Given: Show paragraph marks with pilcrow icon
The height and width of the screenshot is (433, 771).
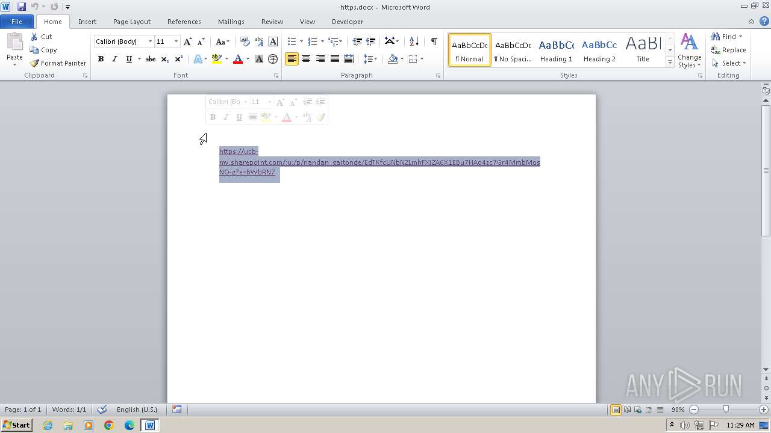Looking at the screenshot, I should click(434, 41).
